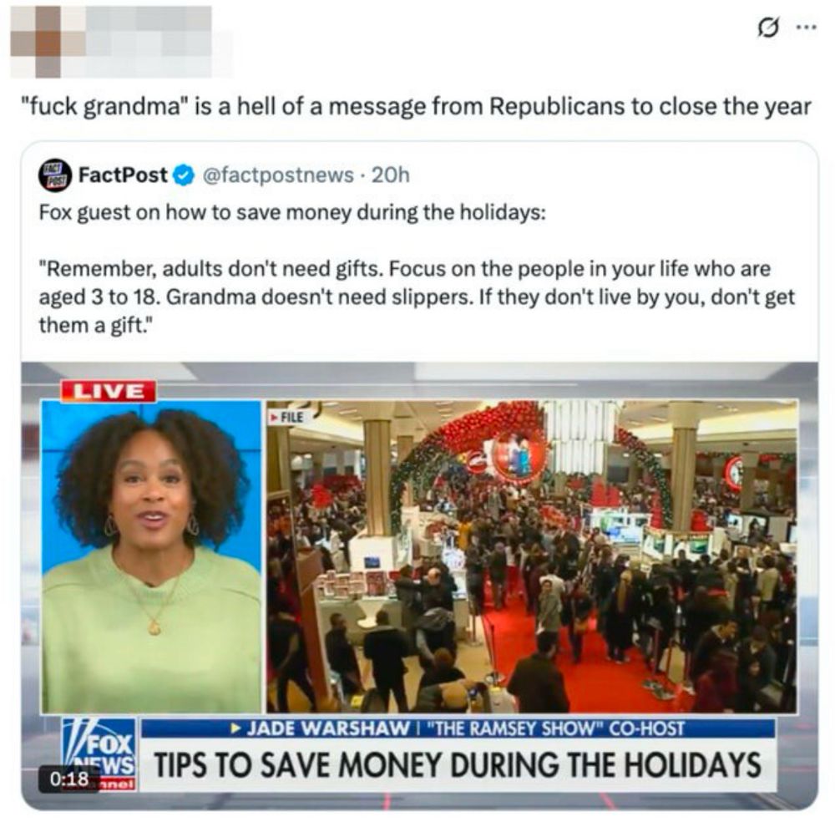The image size is (835, 822).
Task: Click the 20h timestamp on quoted post
Action: pyautogui.click(x=390, y=175)
